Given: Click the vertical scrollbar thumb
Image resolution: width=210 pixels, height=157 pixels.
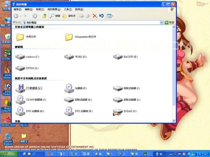Looking at the screenshot, I should (174, 67).
